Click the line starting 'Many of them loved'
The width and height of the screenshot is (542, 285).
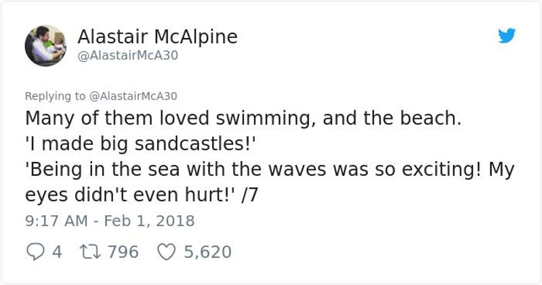point(243,120)
